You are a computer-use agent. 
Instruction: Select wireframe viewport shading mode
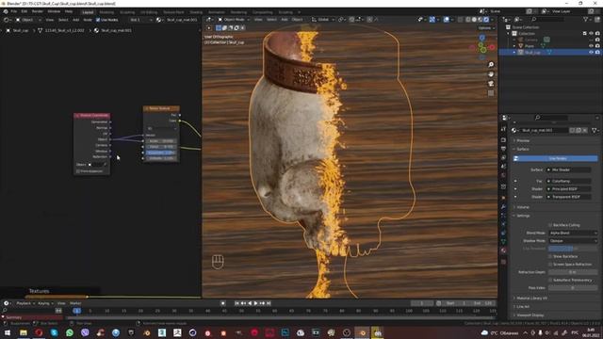pos(468,20)
